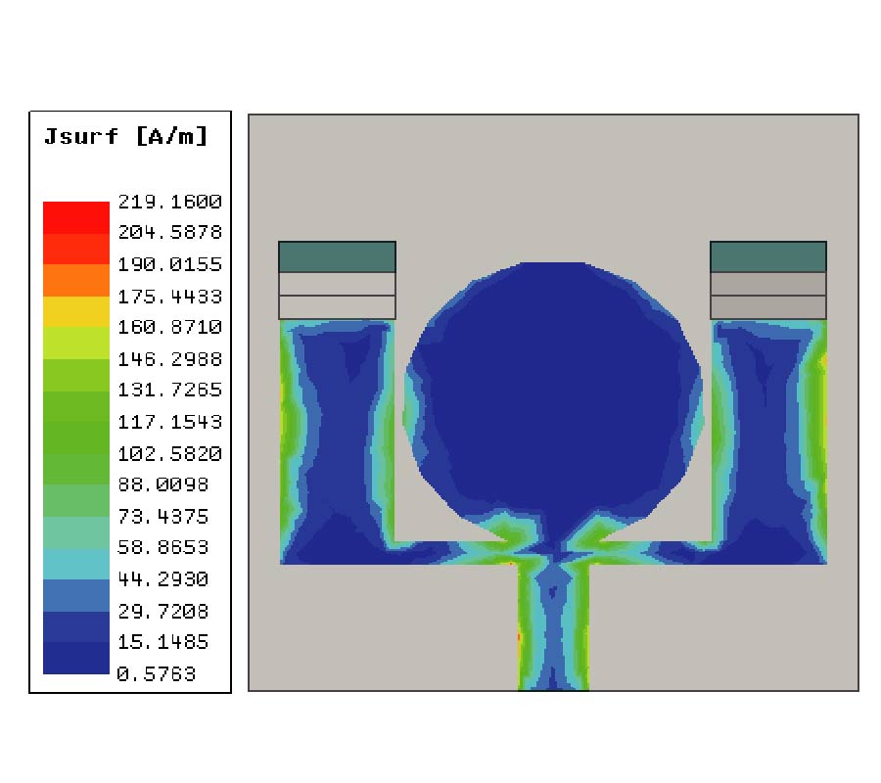Select the right dark teal rectangle
This screenshot has width=881, height=783.
pyautogui.click(x=767, y=256)
